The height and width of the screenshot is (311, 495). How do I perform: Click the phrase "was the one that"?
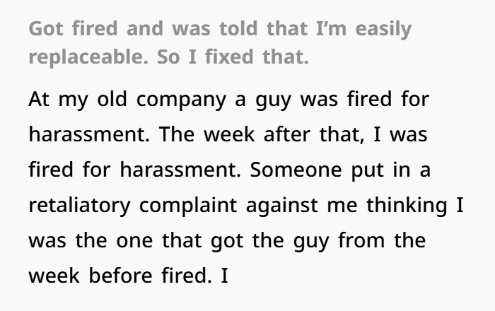115,240
